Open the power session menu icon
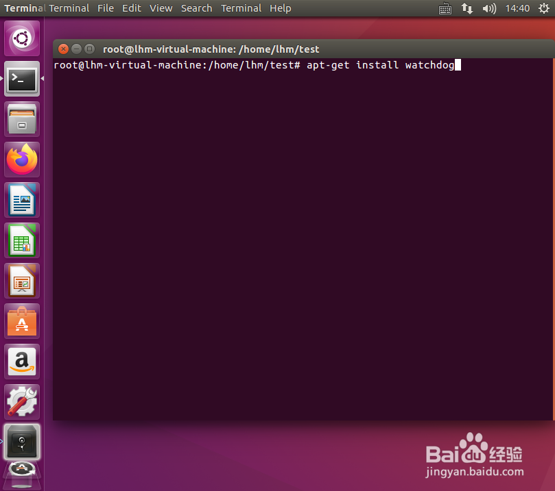The image size is (555, 491). [x=543, y=8]
